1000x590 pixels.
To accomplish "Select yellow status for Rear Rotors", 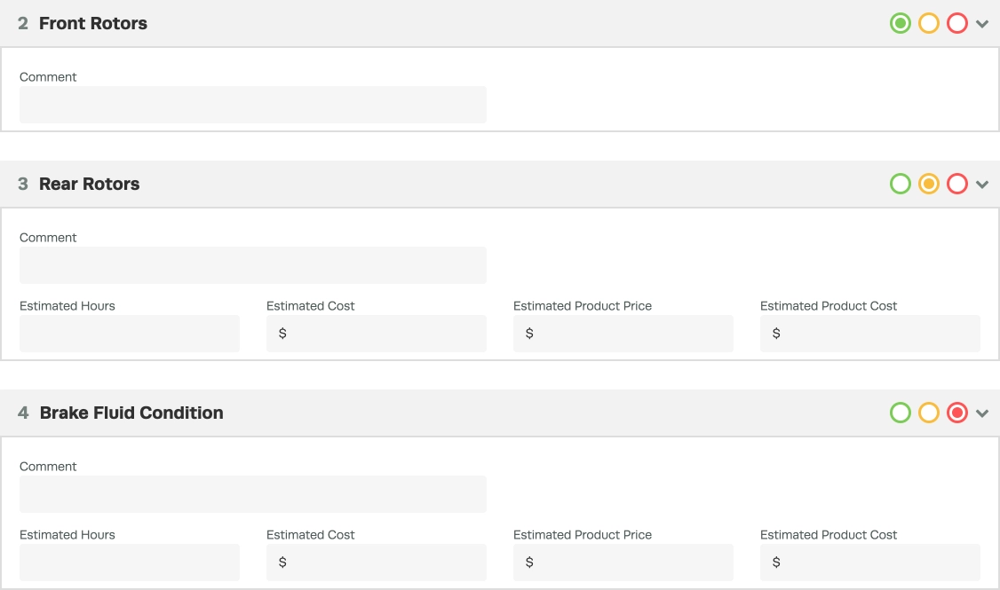I will (x=929, y=185).
